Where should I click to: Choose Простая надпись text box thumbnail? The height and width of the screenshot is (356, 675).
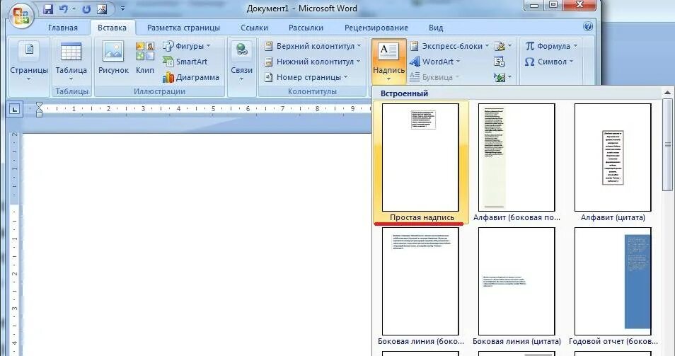tap(420, 162)
